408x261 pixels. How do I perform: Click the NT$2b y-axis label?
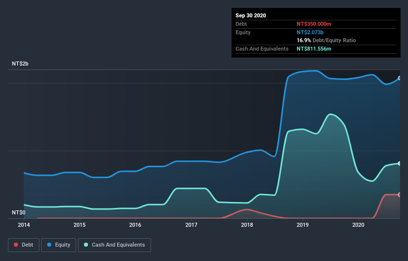(20, 64)
